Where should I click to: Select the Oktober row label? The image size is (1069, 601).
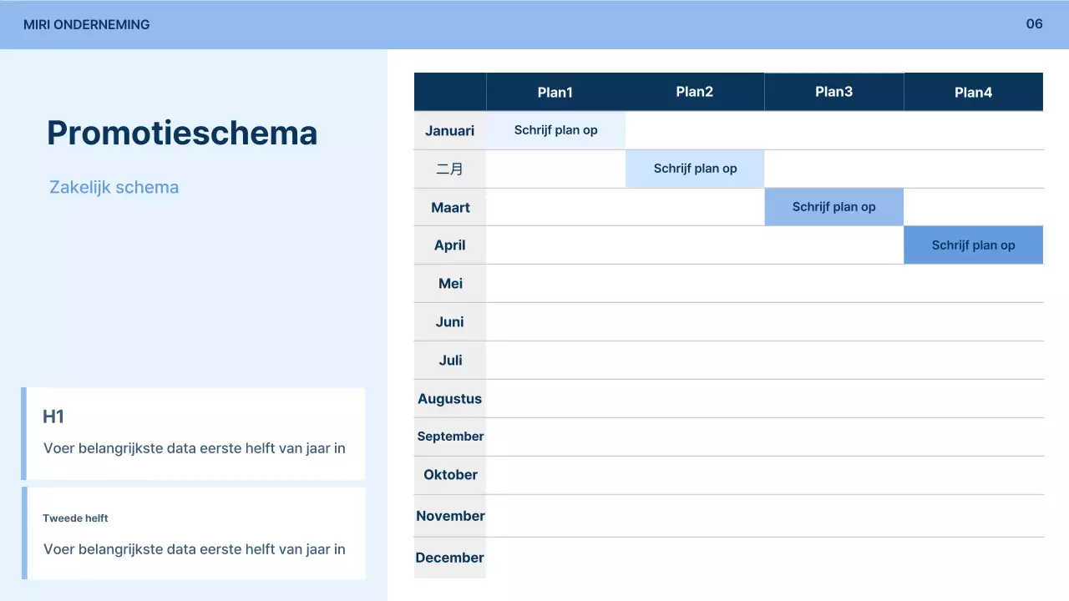[x=450, y=475]
